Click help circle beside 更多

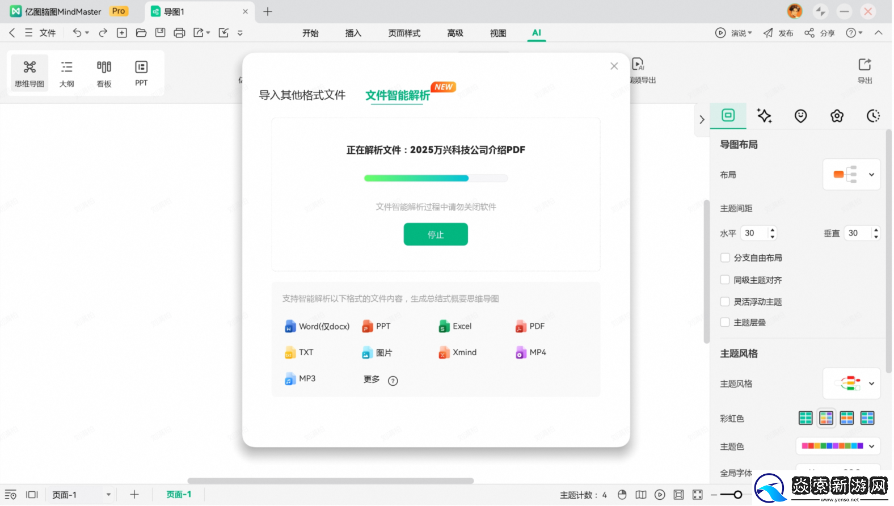coord(393,381)
